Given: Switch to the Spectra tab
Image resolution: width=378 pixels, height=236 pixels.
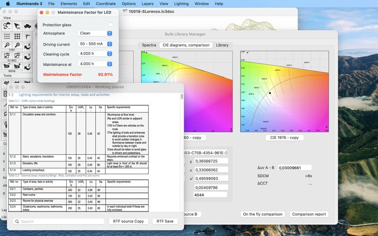Looking at the screenshot, I should [x=149, y=45].
